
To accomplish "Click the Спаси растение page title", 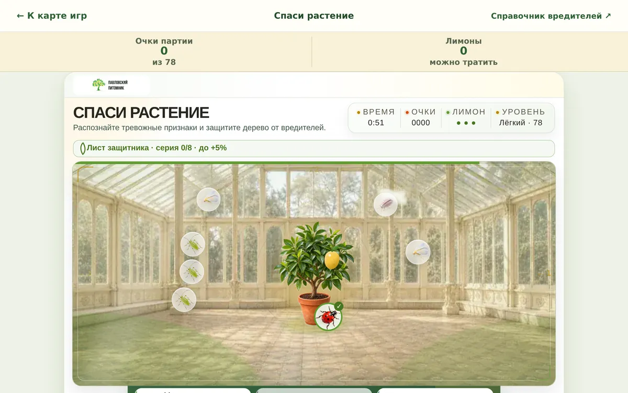I will pos(314,16).
